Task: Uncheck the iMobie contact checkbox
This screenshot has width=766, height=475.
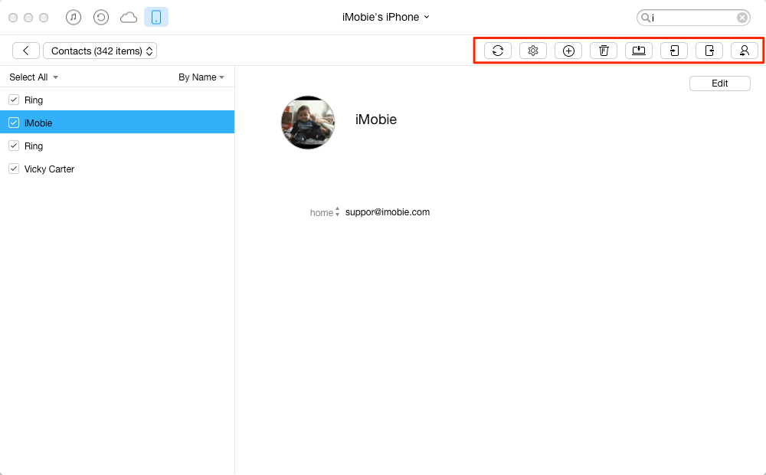Action: [x=14, y=123]
